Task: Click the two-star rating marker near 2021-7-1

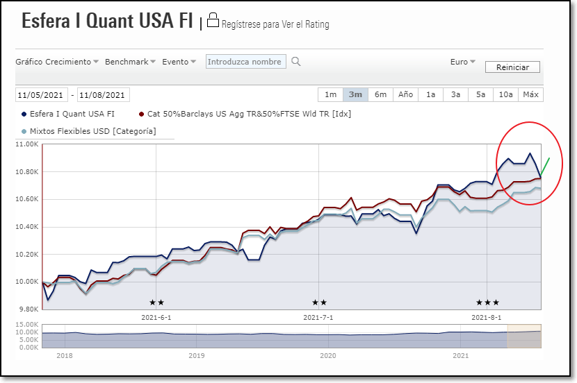Action: [319, 303]
